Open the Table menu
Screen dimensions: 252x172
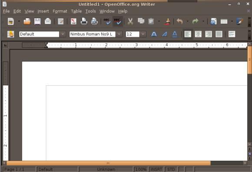click(76, 11)
